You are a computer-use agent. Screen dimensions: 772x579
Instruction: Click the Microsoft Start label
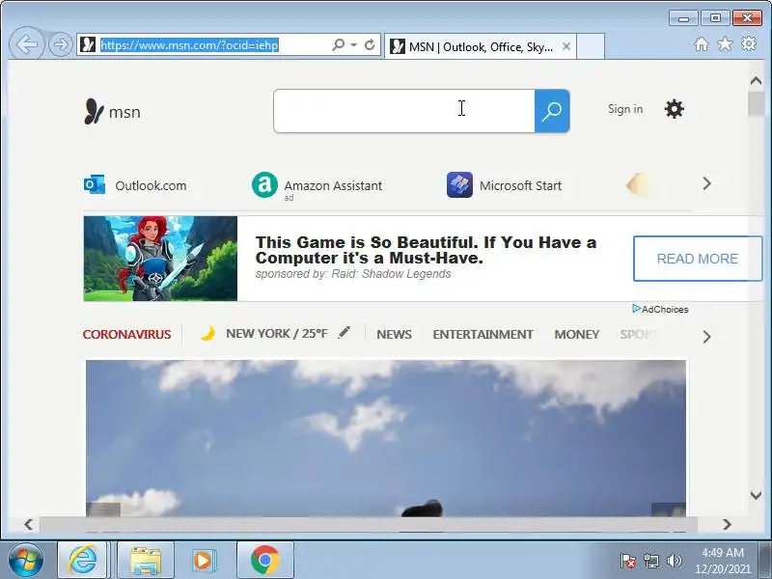click(x=520, y=185)
